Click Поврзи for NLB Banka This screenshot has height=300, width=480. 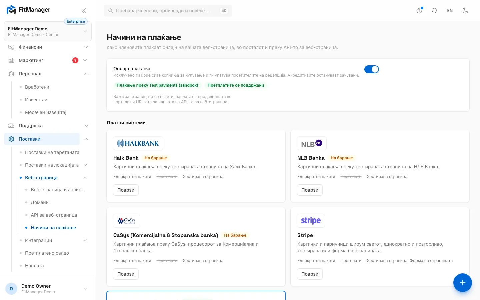point(310,190)
